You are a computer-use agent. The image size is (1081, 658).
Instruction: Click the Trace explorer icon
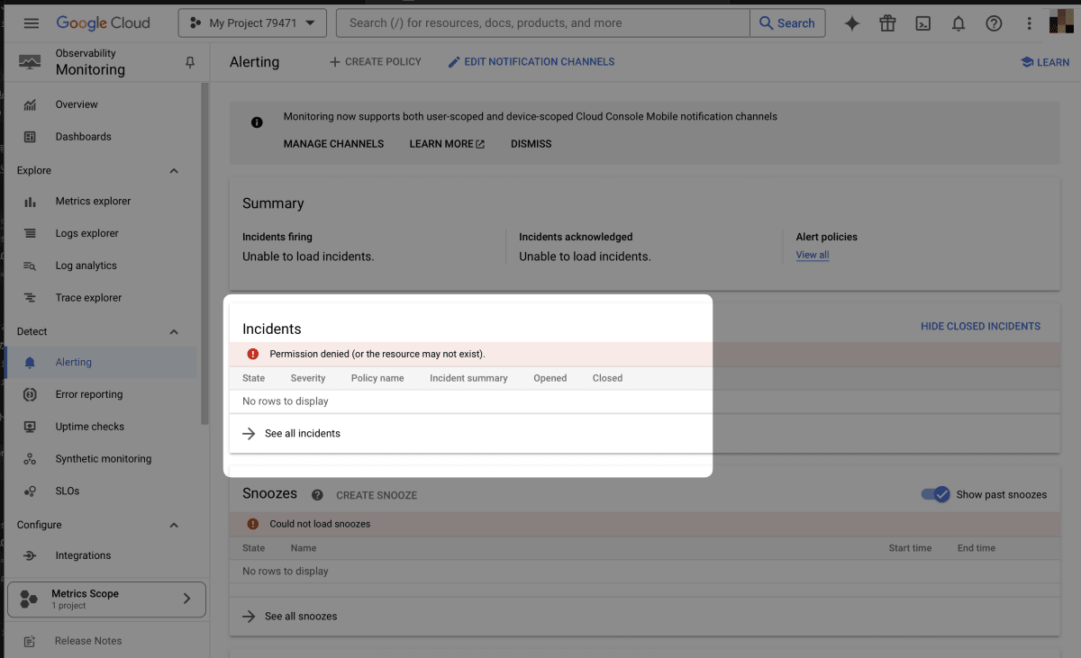coord(30,298)
